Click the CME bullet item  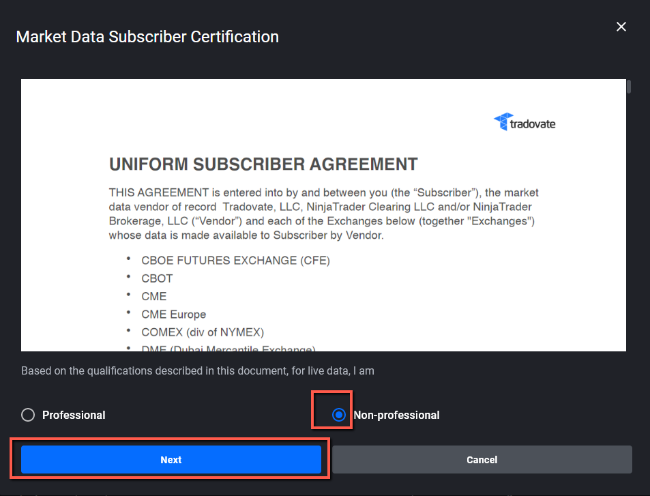[x=153, y=297]
